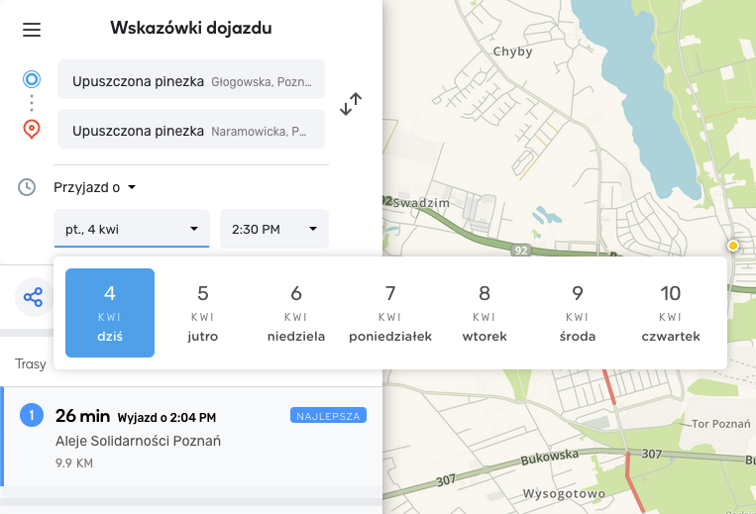Choose 10 kwi czwartek date
Image resolution: width=756 pixels, height=514 pixels.
[x=671, y=313]
